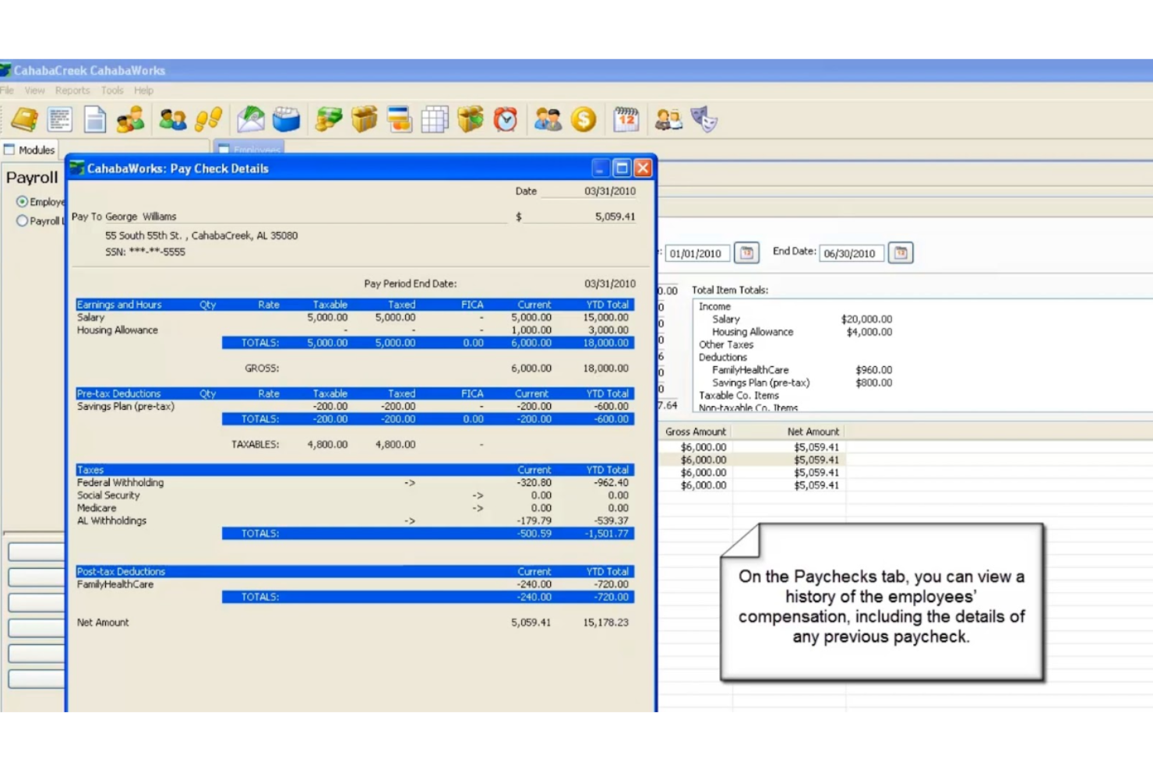The height and width of the screenshot is (769, 1153).
Task: Open the credit cards toolbar icon
Action: (x=399, y=119)
